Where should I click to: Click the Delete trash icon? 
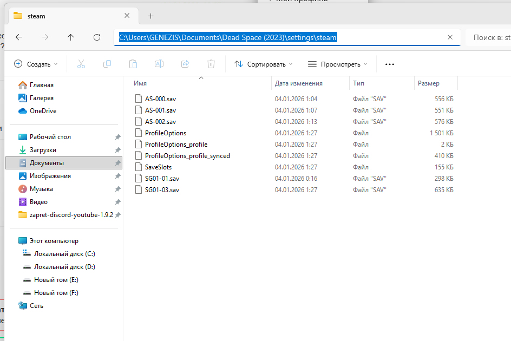[211, 64]
